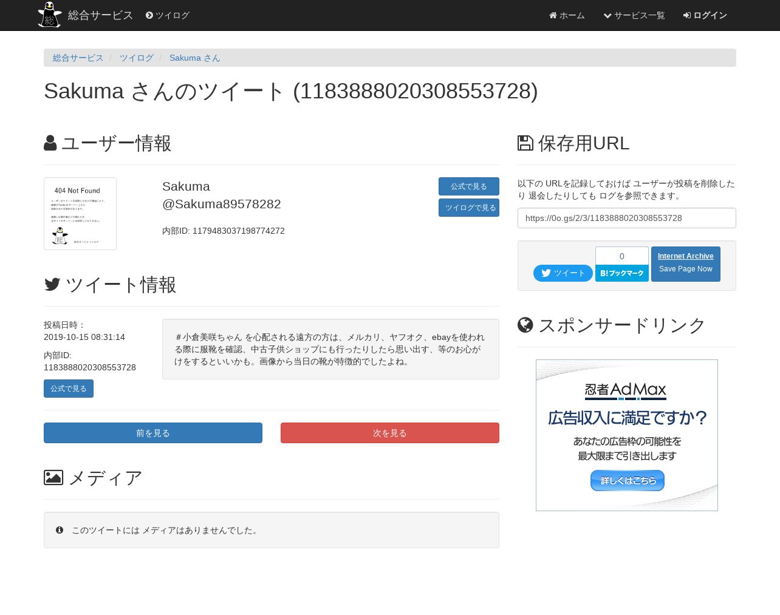The width and height of the screenshot is (780, 615).
Task: Click the picture icon beside メディア heading
Action: [x=53, y=478]
